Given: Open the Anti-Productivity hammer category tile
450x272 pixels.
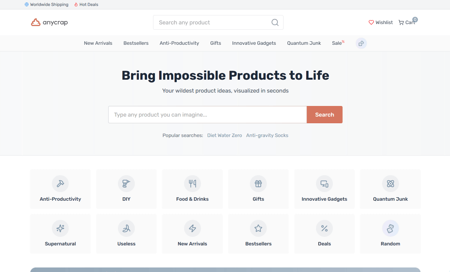Looking at the screenshot, I should tap(60, 189).
